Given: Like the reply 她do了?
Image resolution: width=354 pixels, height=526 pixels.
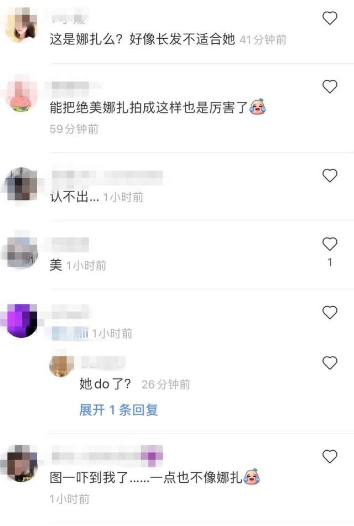Looking at the screenshot, I should [330, 363].
